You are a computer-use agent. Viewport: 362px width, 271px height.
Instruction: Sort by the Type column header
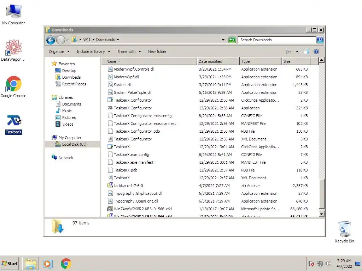pos(261,61)
